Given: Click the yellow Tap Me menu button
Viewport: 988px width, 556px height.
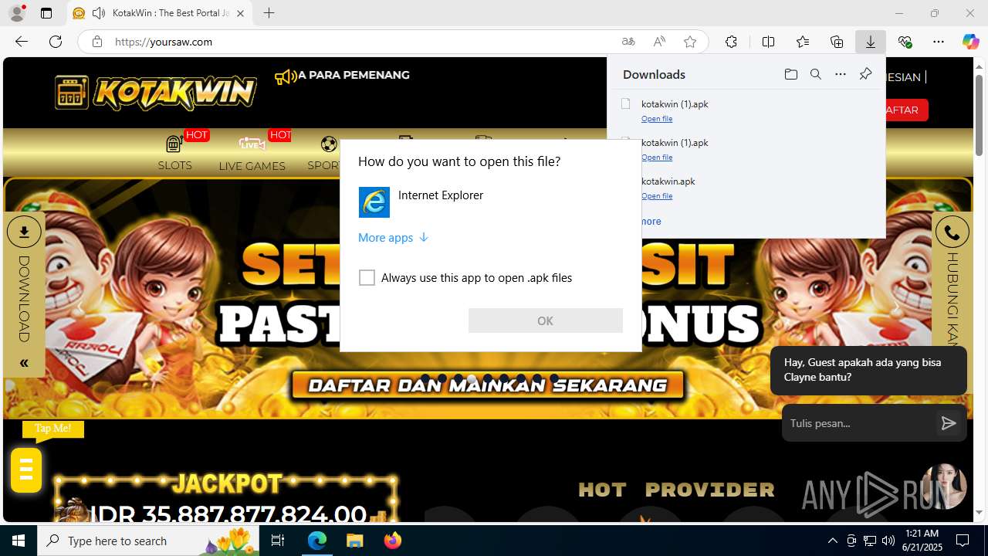Looking at the screenshot, I should click(x=26, y=470).
